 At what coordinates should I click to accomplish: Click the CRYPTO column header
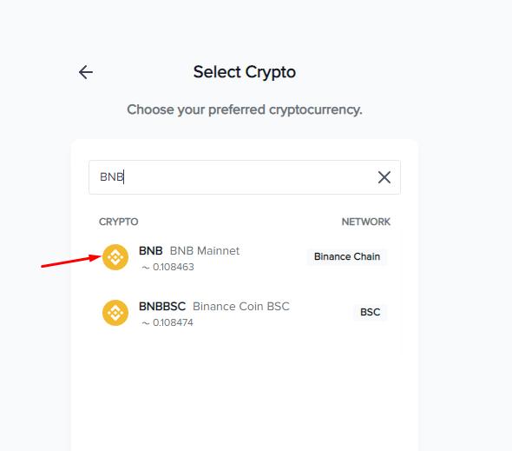coord(119,222)
